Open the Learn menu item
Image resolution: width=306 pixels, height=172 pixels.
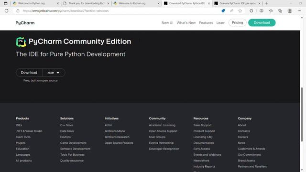pos(221,22)
